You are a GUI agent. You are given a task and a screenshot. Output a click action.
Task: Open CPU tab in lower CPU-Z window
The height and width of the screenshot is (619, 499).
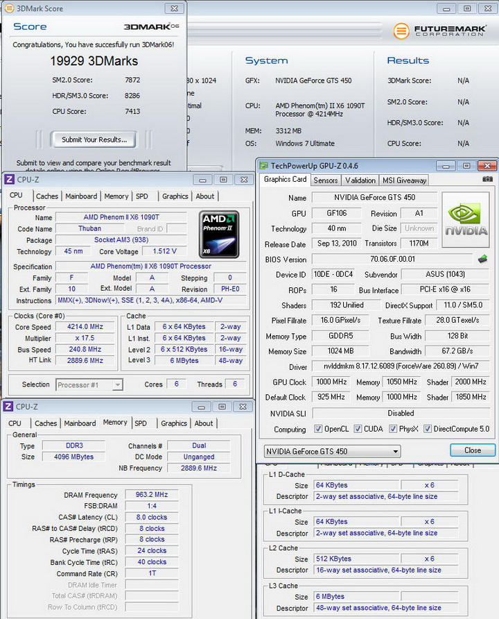[15, 423]
